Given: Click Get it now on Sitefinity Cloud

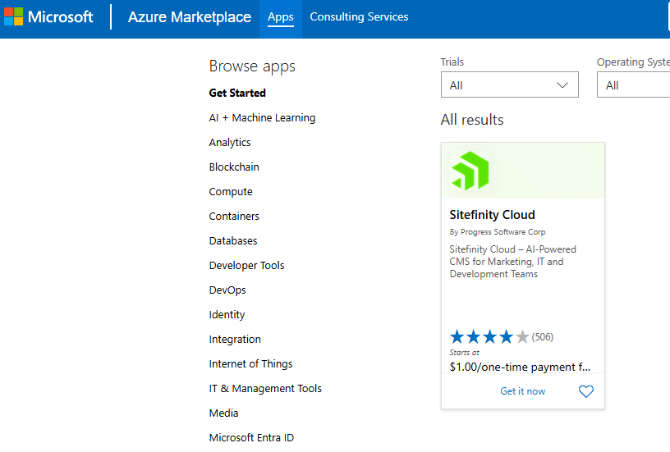Looking at the screenshot, I should point(522,391).
